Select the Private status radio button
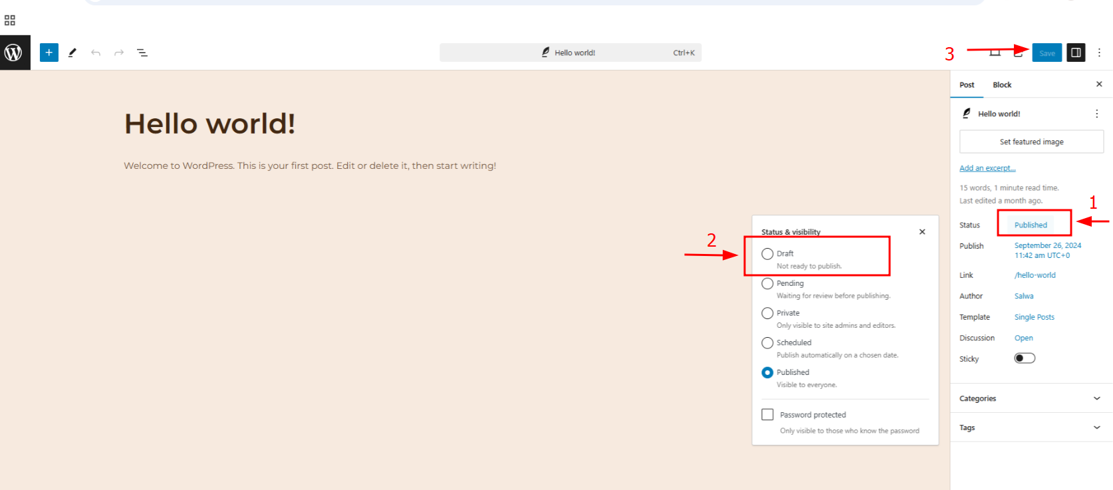Image resolution: width=1113 pixels, height=490 pixels. click(x=767, y=313)
